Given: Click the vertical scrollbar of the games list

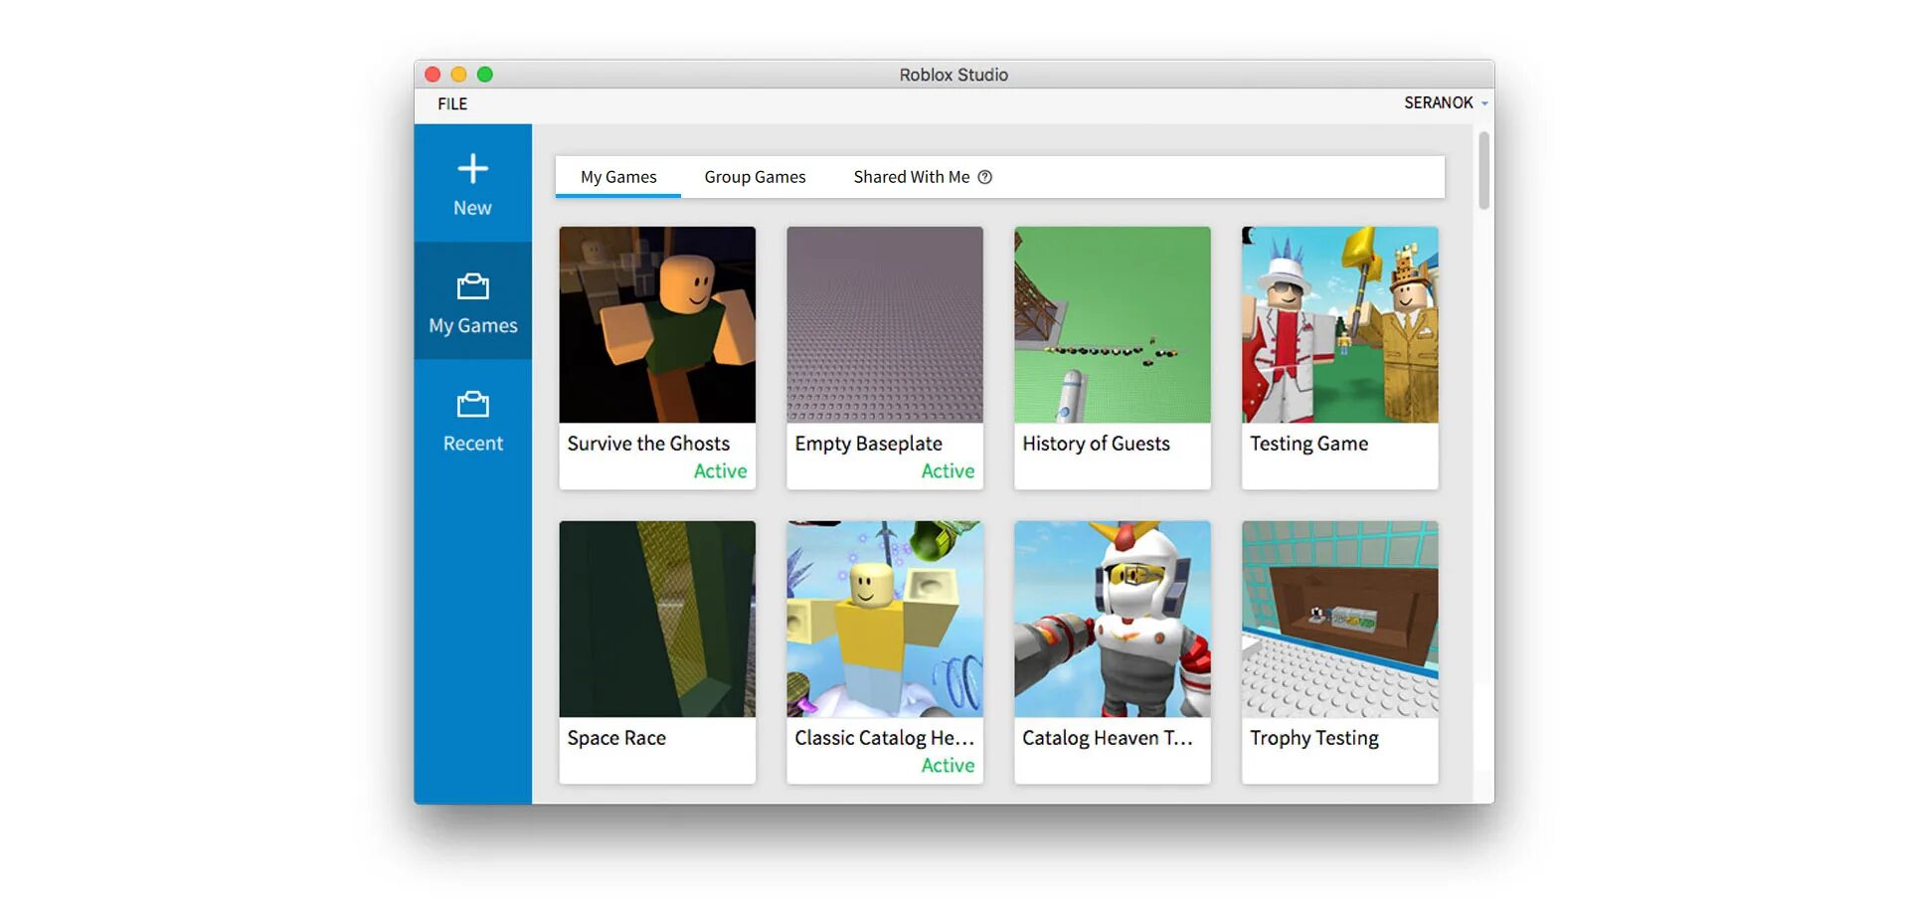Looking at the screenshot, I should click(x=1483, y=171).
